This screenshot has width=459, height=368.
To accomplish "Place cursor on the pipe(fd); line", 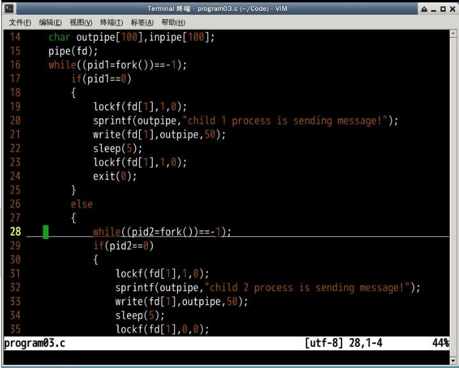I will point(73,51).
